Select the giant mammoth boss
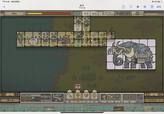Viewport: 164px width, 114px height. pyautogui.click(x=131, y=54)
